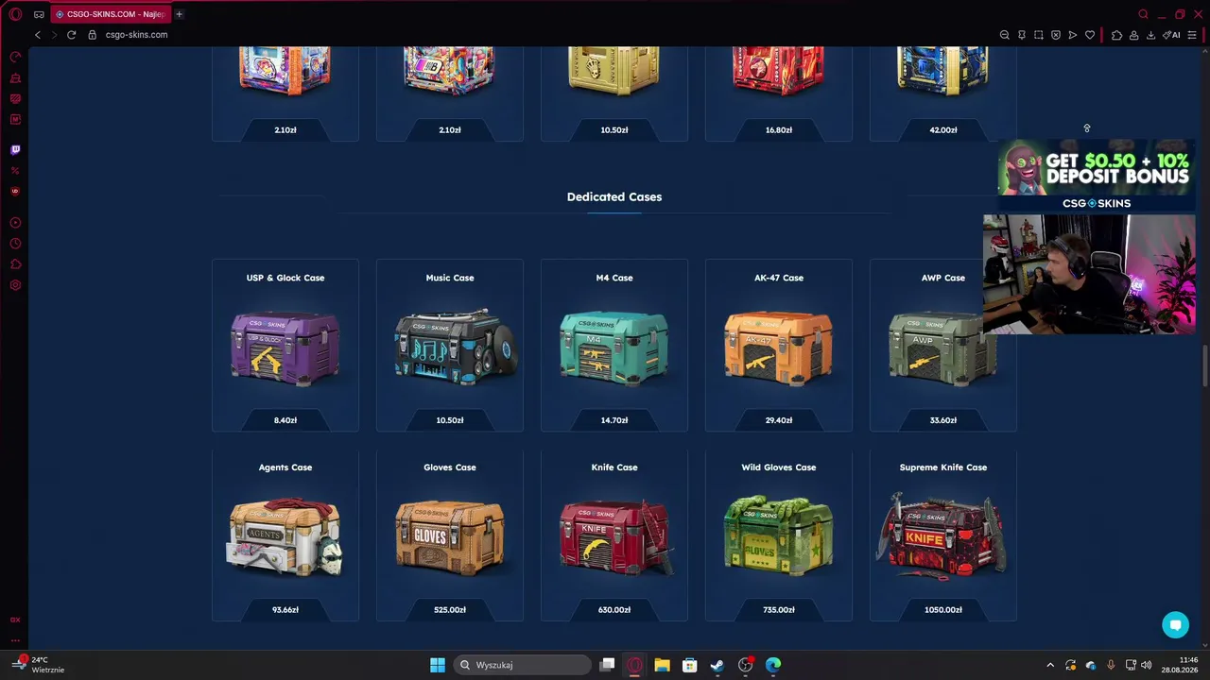
Task: Open the Music Case
Action: tap(450, 345)
